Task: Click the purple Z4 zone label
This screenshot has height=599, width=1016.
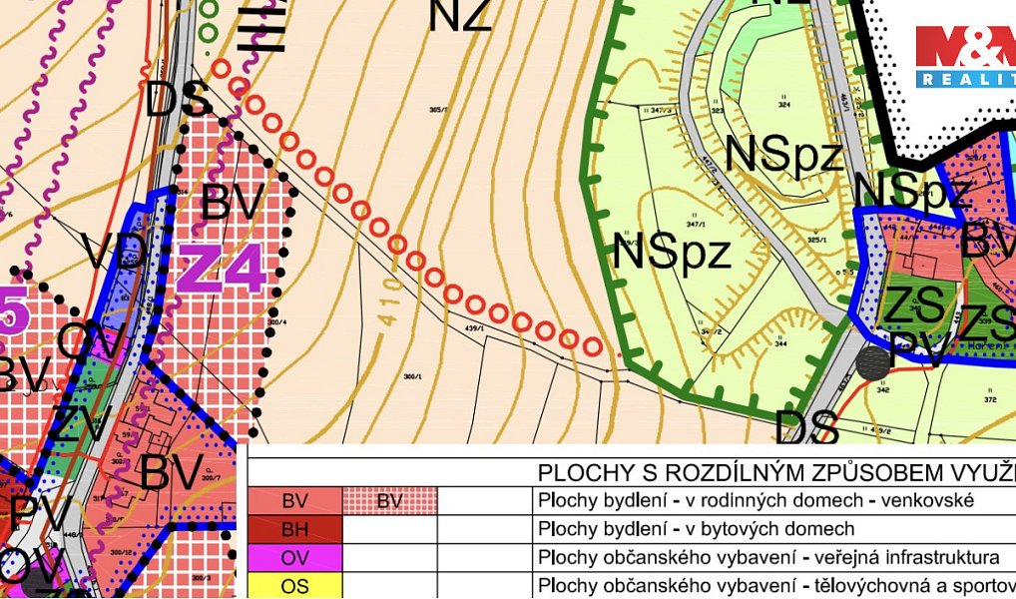Action: coord(222,269)
